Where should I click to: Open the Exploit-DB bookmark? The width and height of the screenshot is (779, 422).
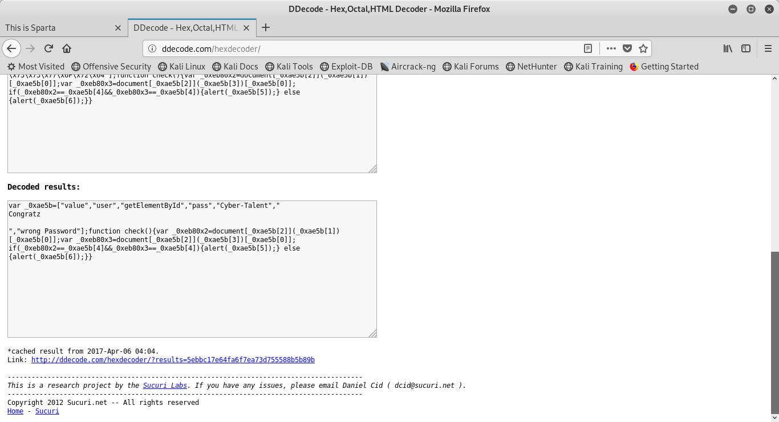tap(346, 67)
